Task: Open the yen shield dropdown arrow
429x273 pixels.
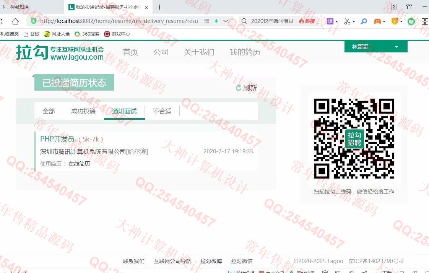Action: point(401,21)
